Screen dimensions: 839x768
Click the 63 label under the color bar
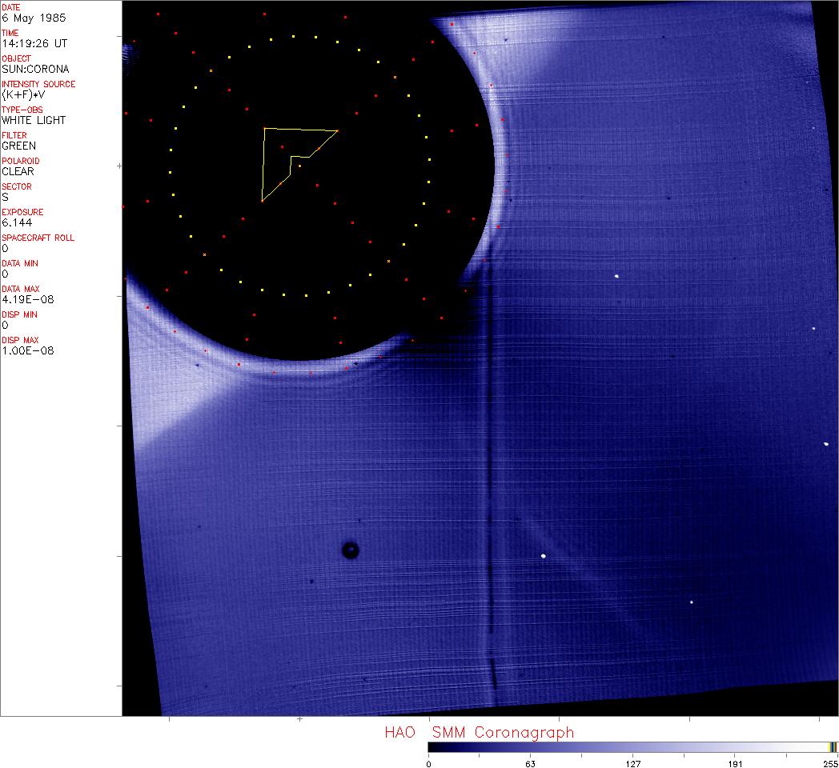point(530,763)
